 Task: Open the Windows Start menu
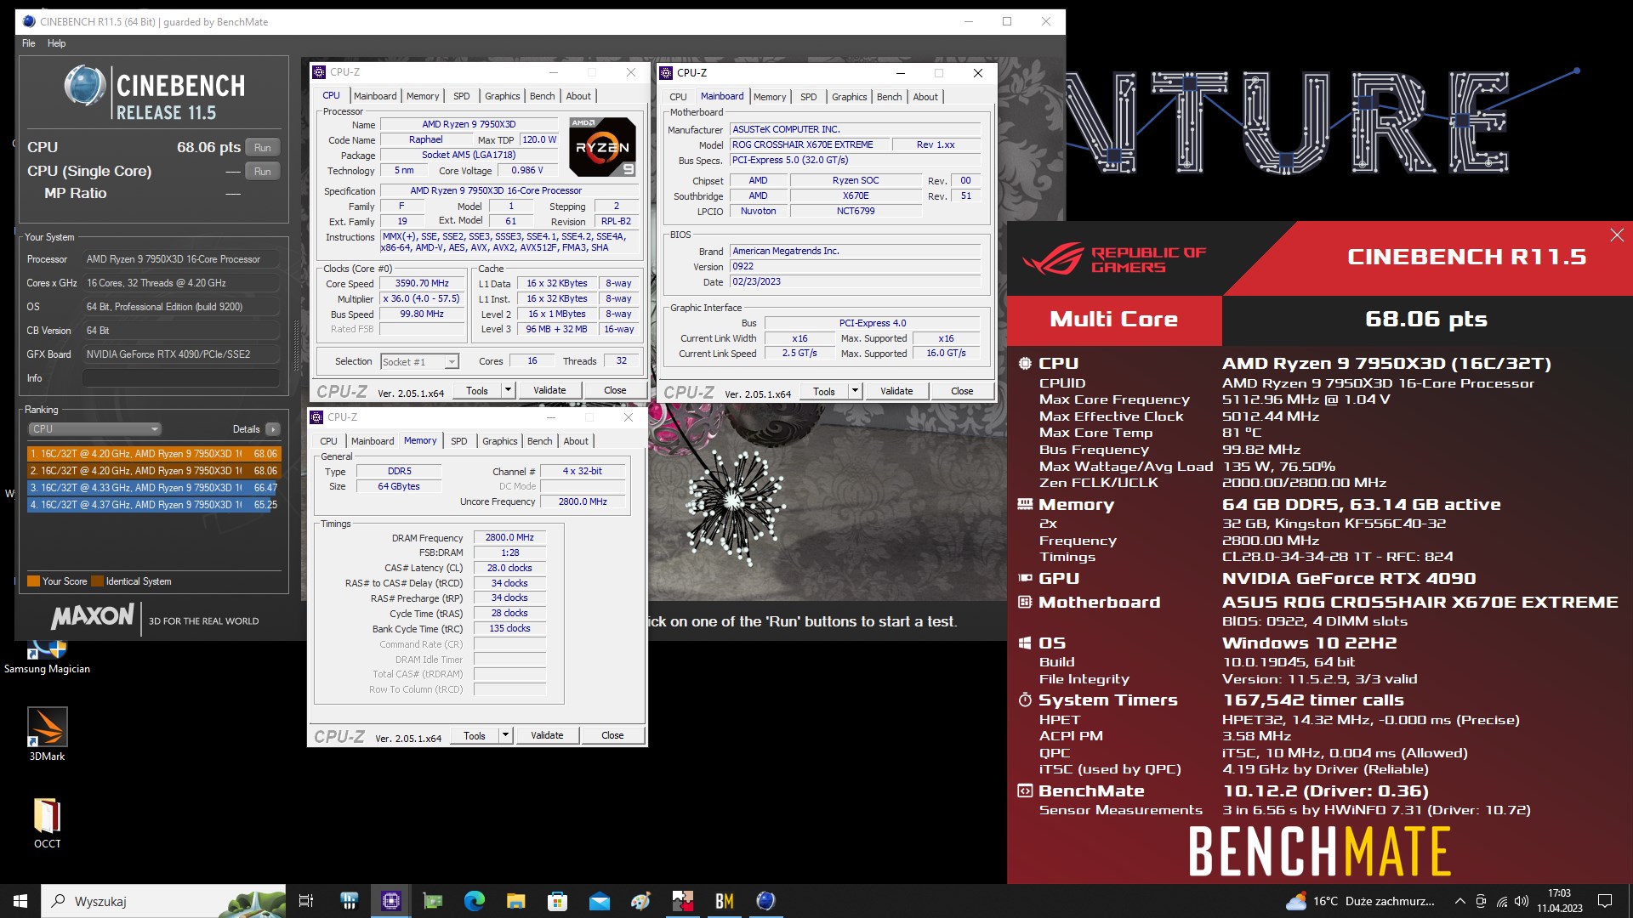click(20, 901)
